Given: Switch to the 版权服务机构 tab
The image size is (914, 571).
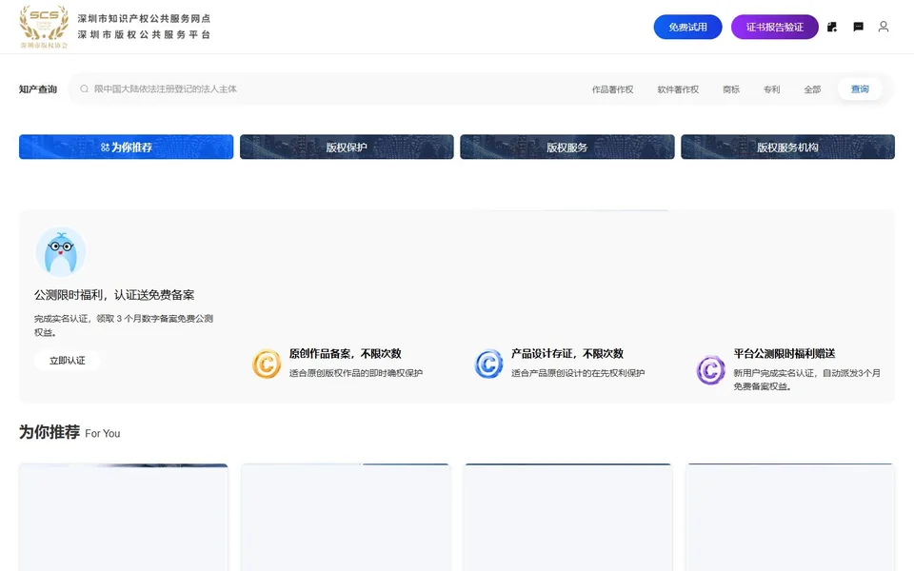Looking at the screenshot, I should click(x=787, y=147).
